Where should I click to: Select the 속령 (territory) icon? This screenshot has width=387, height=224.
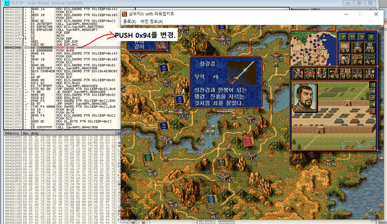(x=370, y=59)
